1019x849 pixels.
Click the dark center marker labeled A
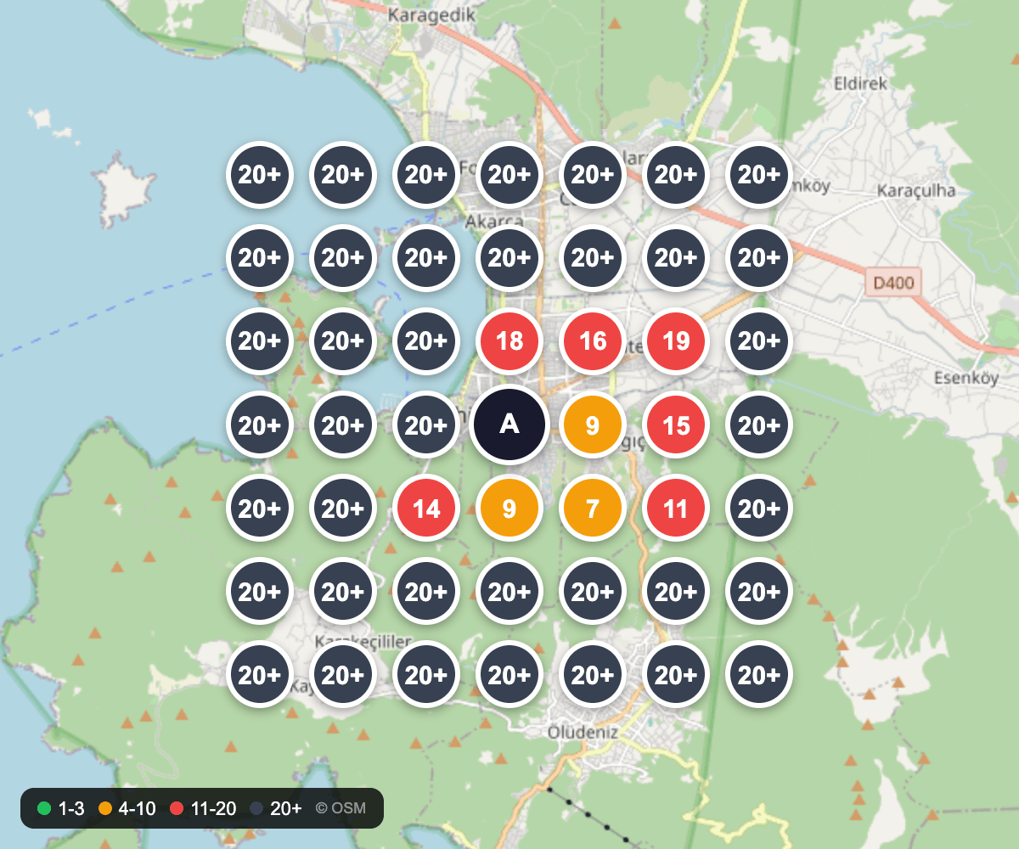click(x=509, y=424)
